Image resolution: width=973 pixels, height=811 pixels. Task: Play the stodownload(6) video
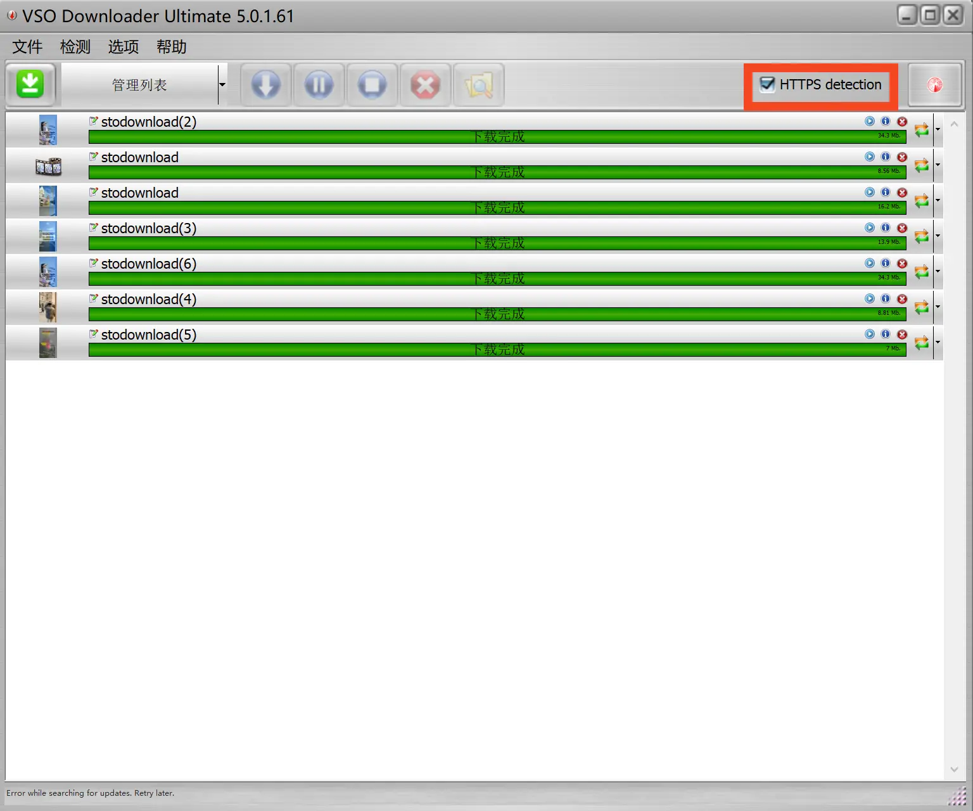pyautogui.click(x=870, y=263)
